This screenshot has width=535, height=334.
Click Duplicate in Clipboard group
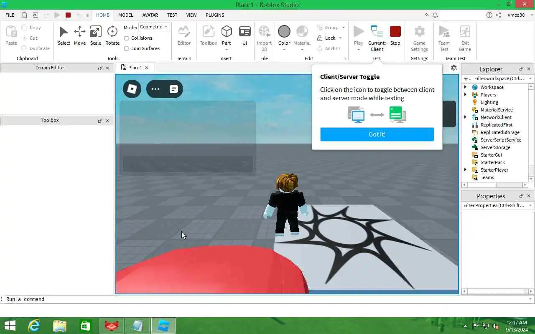(36, 48)
